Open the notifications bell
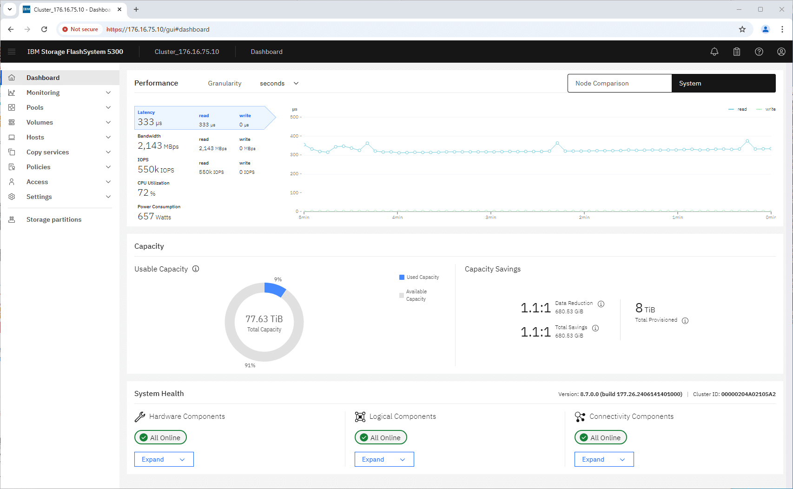 [714, 52]
